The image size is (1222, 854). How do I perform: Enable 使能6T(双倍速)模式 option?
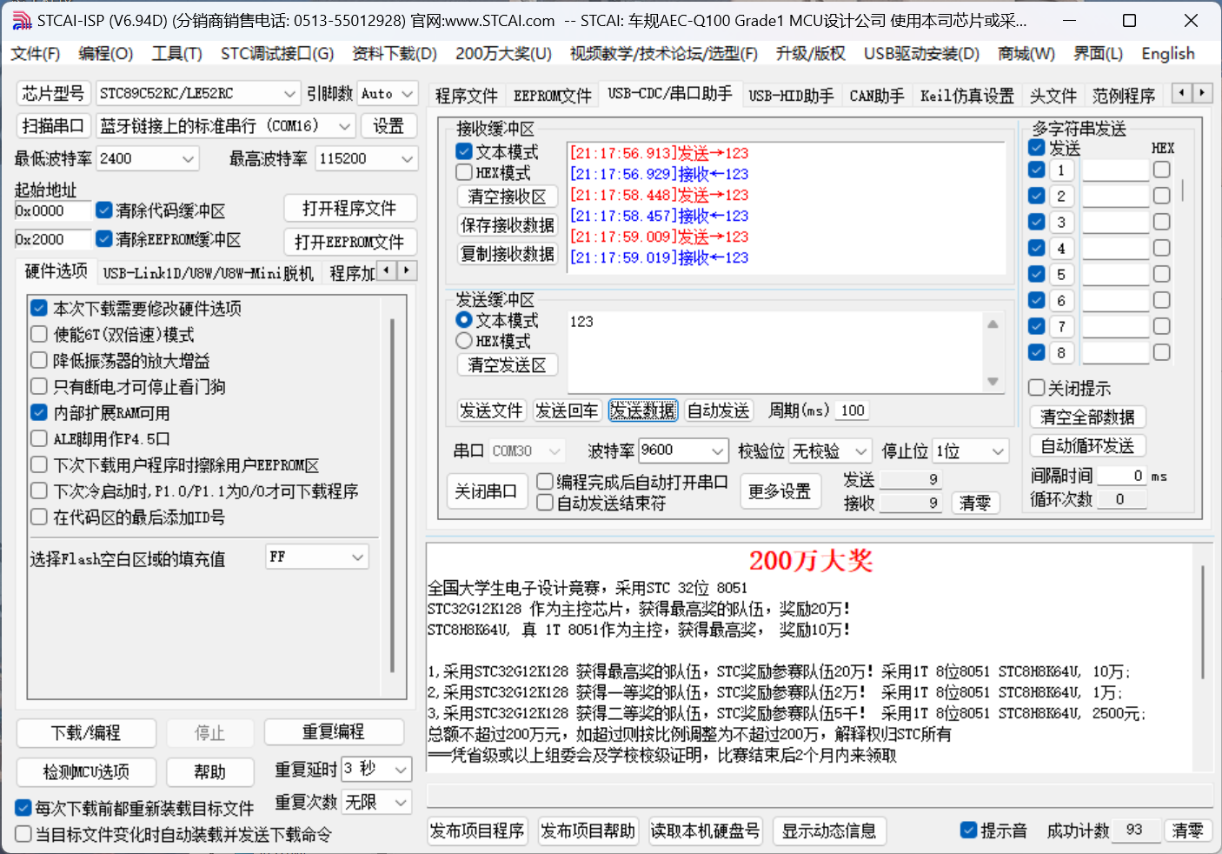point(39,335)
